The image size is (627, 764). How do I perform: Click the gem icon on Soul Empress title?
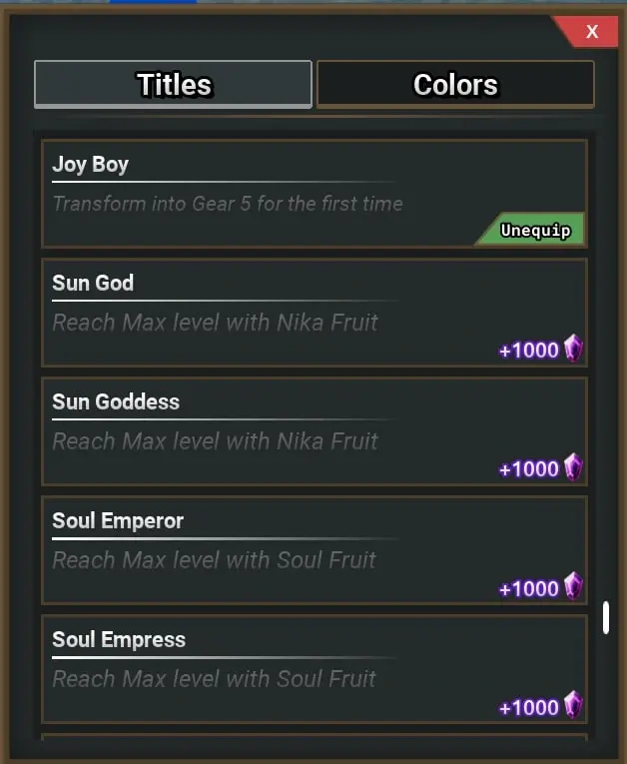point(573,705)
